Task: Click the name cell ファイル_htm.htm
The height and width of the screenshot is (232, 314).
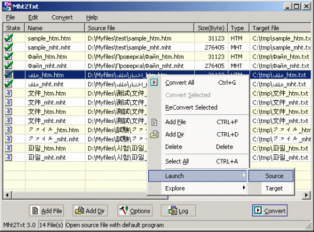Action: coord(53,130)
